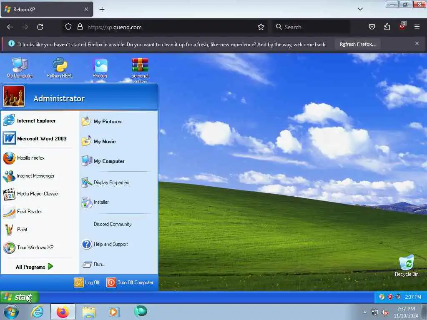
Task: Go back in Firefox
Action: coord(10,27)
